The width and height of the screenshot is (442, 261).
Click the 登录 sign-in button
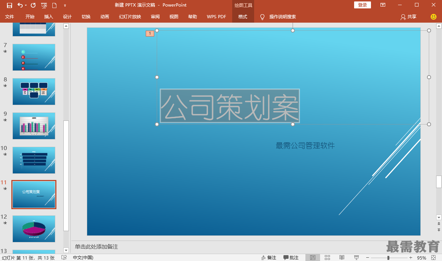[x=363, y=5]
